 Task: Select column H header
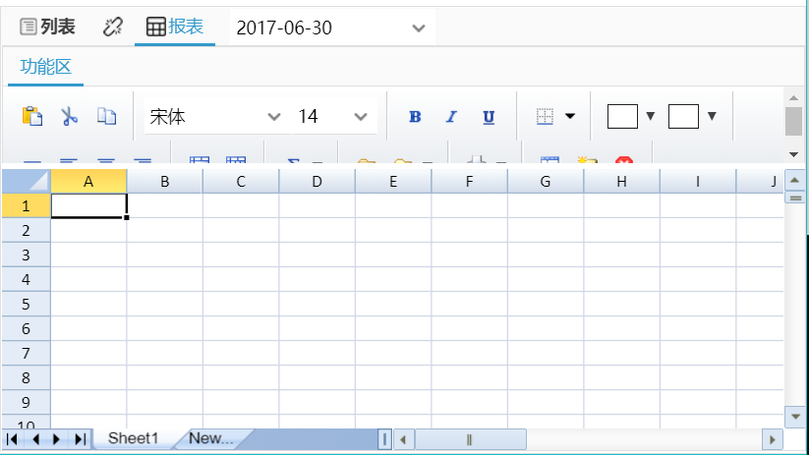(x=621, y=181)
